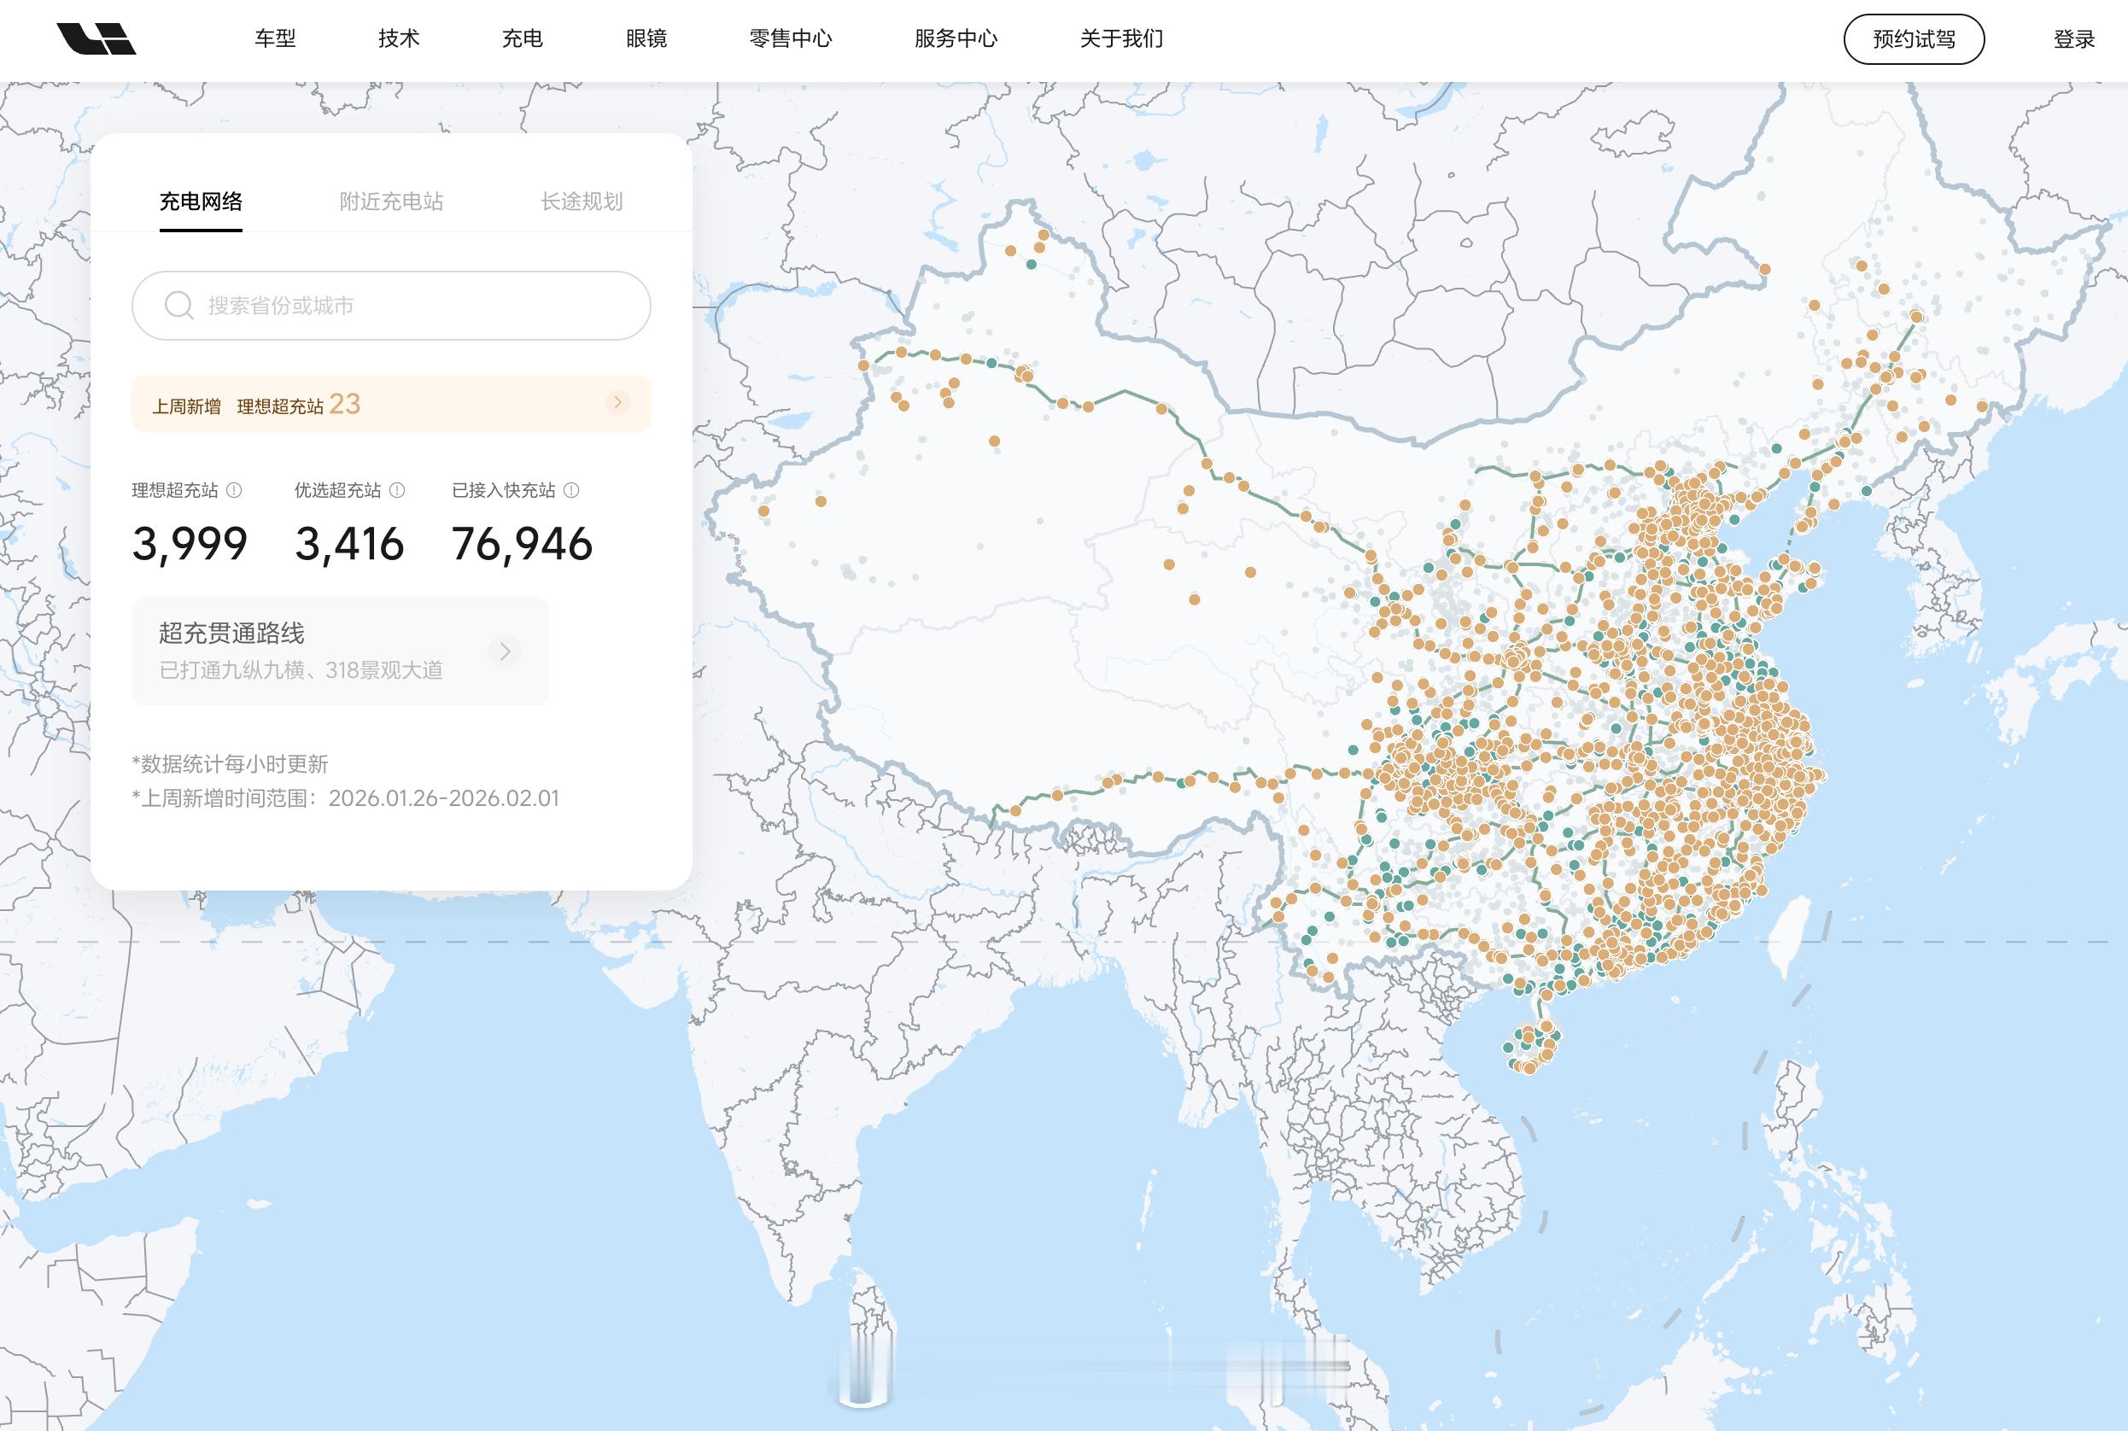Open the 车型 menu

(275, 39)
